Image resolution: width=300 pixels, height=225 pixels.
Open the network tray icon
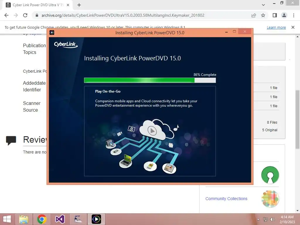click(265, 219)
